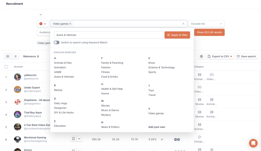This screenshot has height=151, width=261.
Task: Click Mortismal Gaming account name
Action: coord(35,137)
